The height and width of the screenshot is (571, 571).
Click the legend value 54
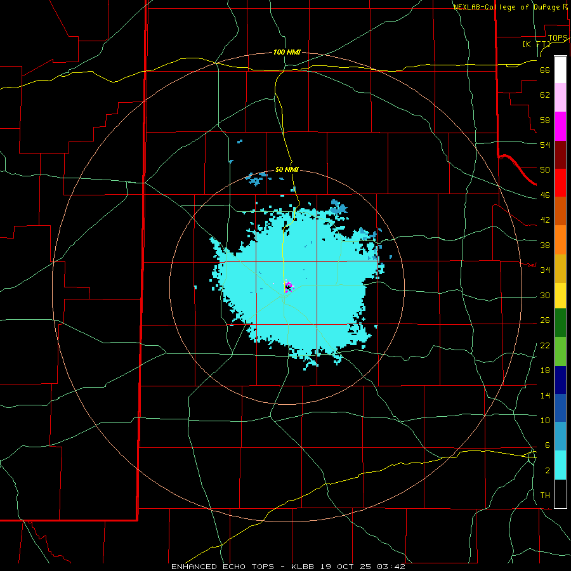(x=545, y=145)
